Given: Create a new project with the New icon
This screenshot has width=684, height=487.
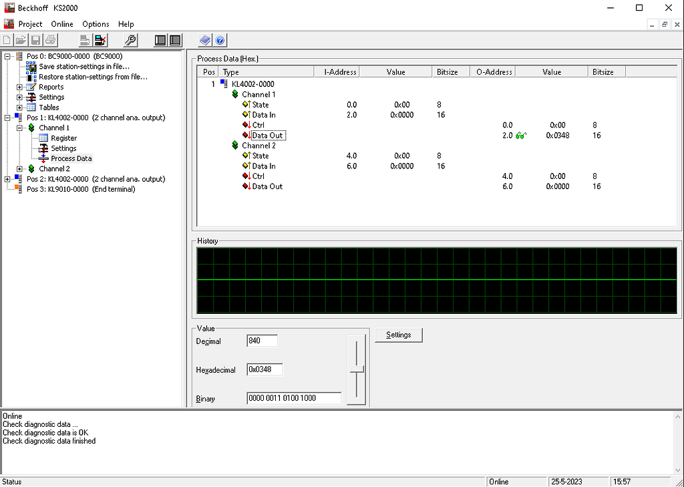Looking at the screenshot, I should click(x=7, y=39).
